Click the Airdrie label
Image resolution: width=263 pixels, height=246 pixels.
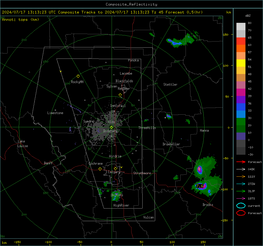(x=115, y=156)
